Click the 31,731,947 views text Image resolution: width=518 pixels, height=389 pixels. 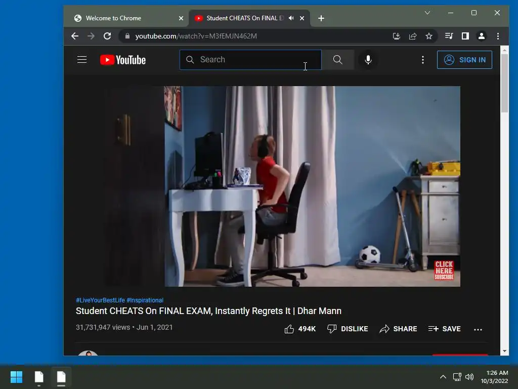[103, 328]
